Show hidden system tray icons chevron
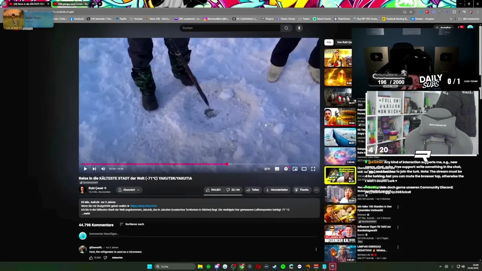This screenshot has width=482, height=271. point(440,266)
